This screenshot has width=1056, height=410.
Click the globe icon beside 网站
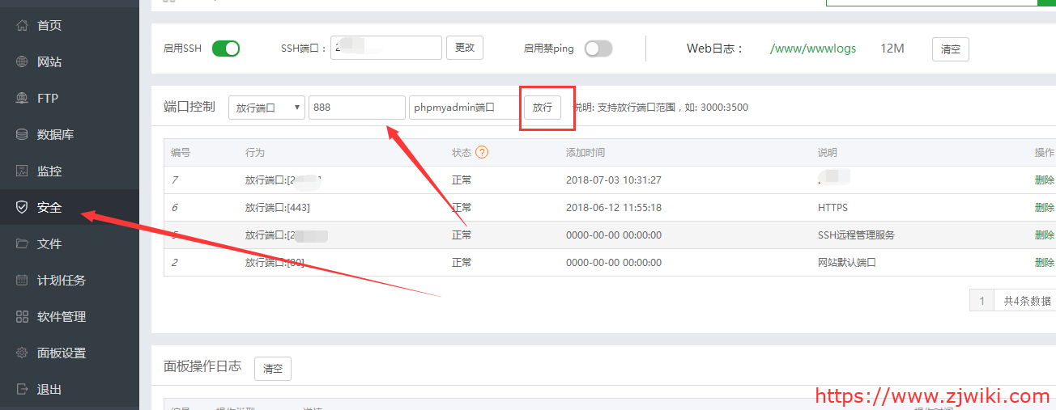point(22,61)
